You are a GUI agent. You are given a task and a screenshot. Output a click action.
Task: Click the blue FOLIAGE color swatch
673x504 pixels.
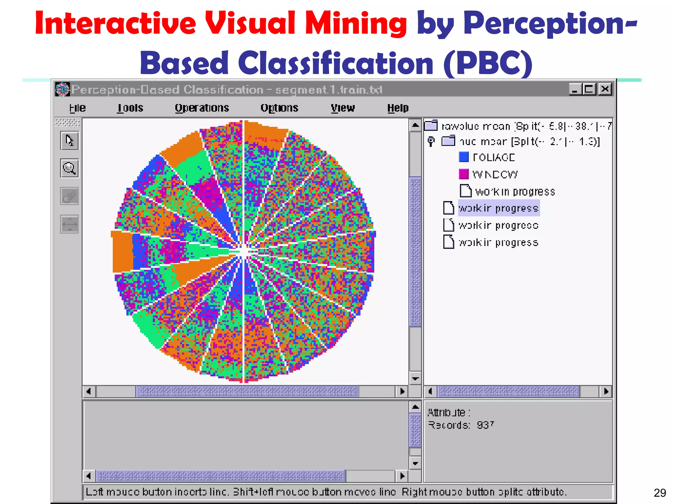click(x=464, y=157)
